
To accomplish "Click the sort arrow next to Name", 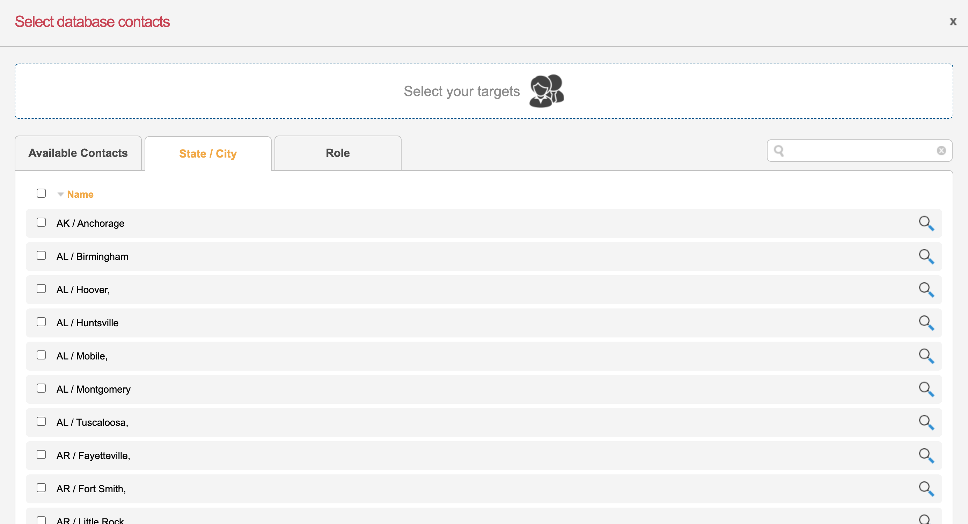I will click(60, 194).
